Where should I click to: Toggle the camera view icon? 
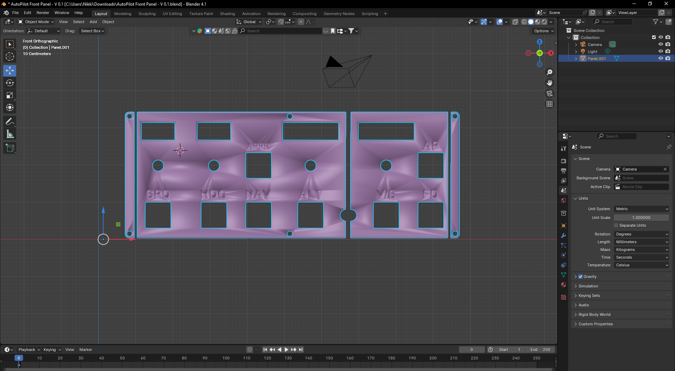549,93
